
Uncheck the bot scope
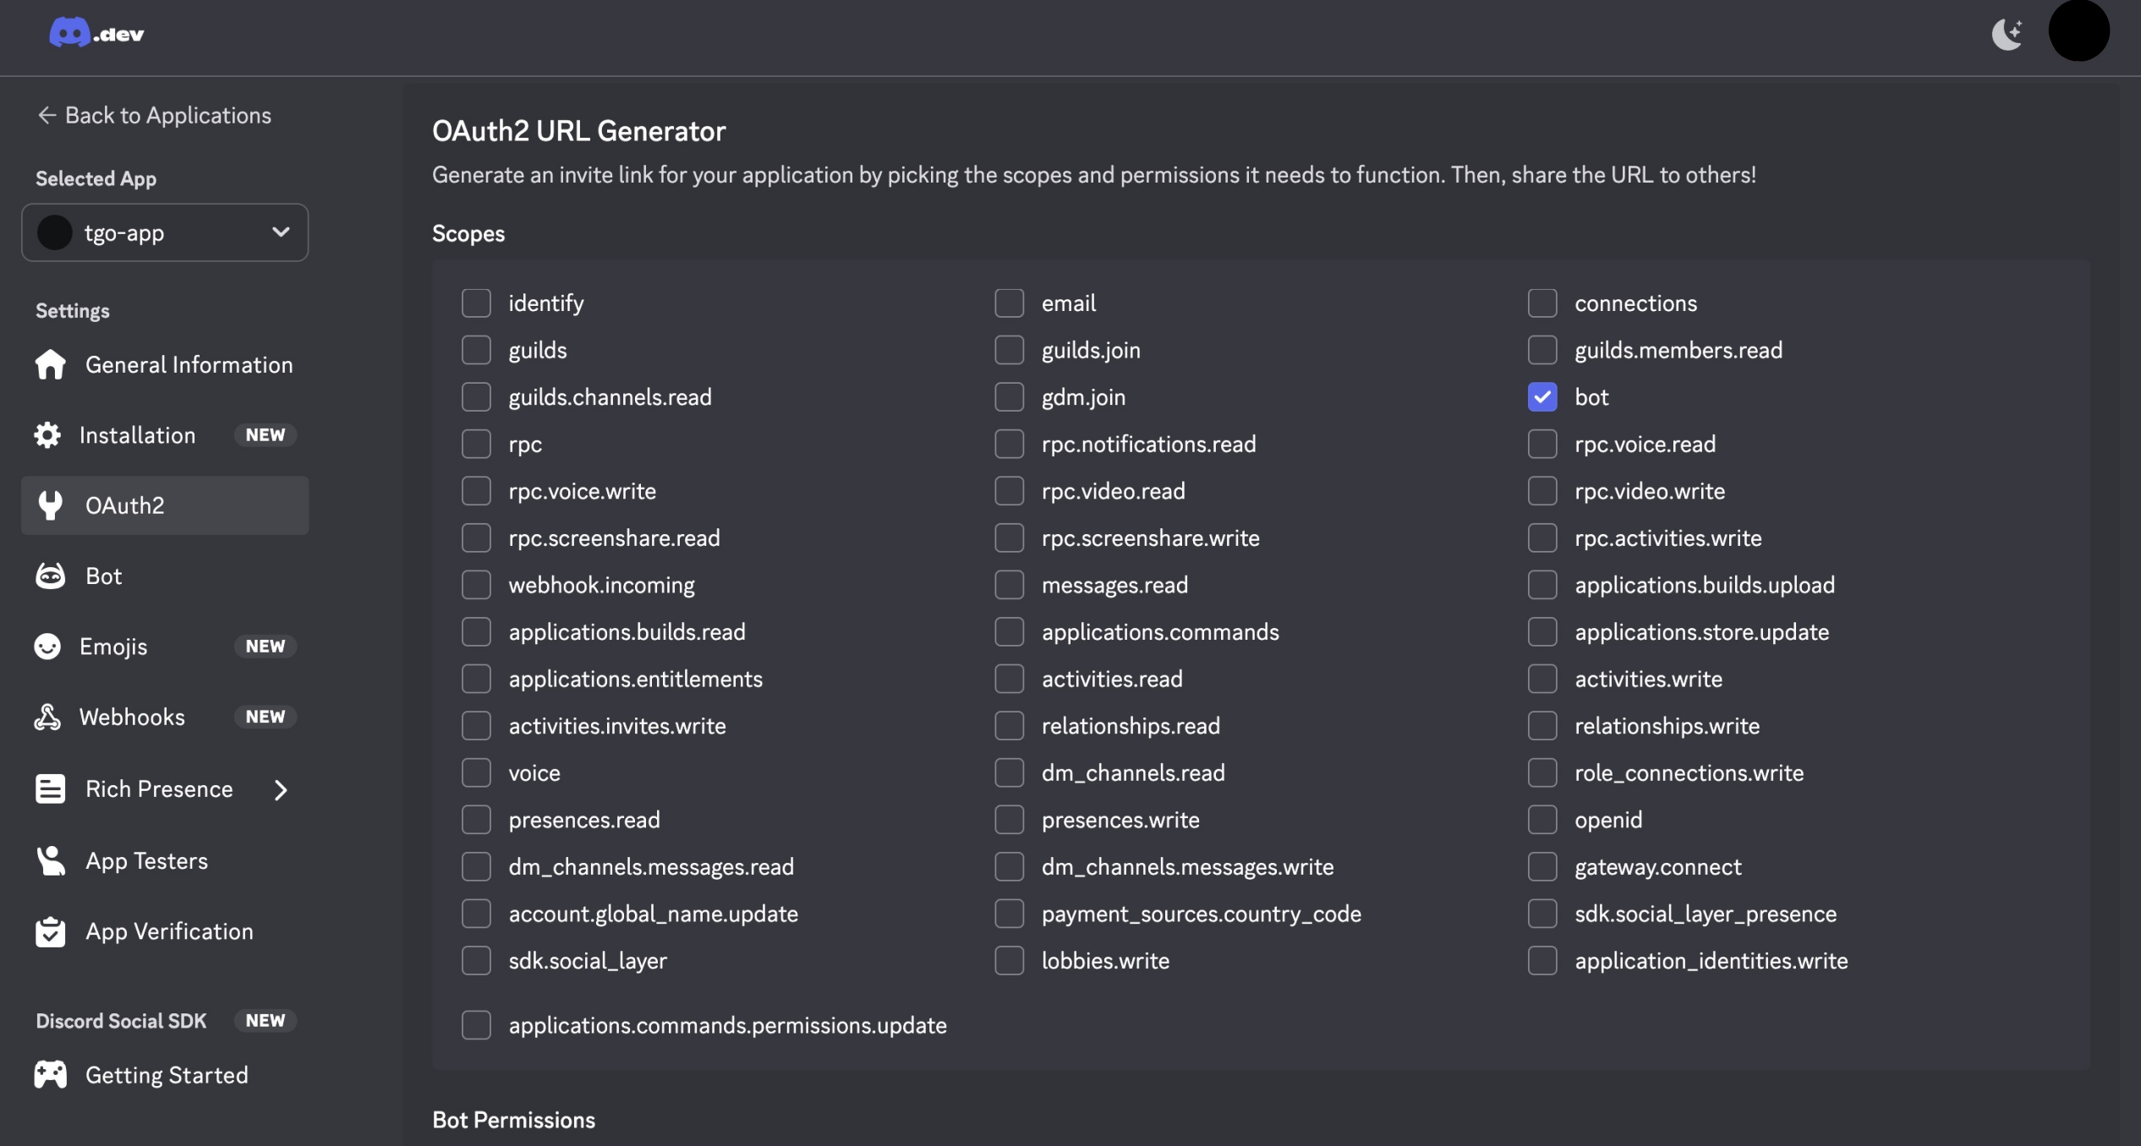[1543, 396]
